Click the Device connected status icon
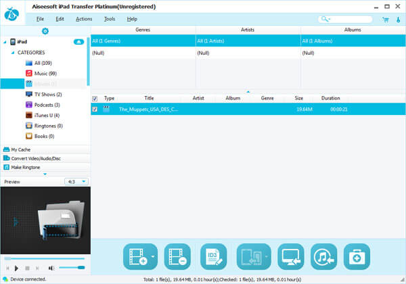The height and width of the screenshot is (284, 406). tap(5, 279)
